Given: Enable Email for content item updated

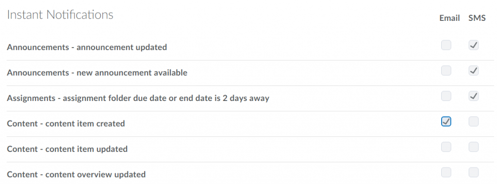Looking at the screenshot, I should [446, 147].
